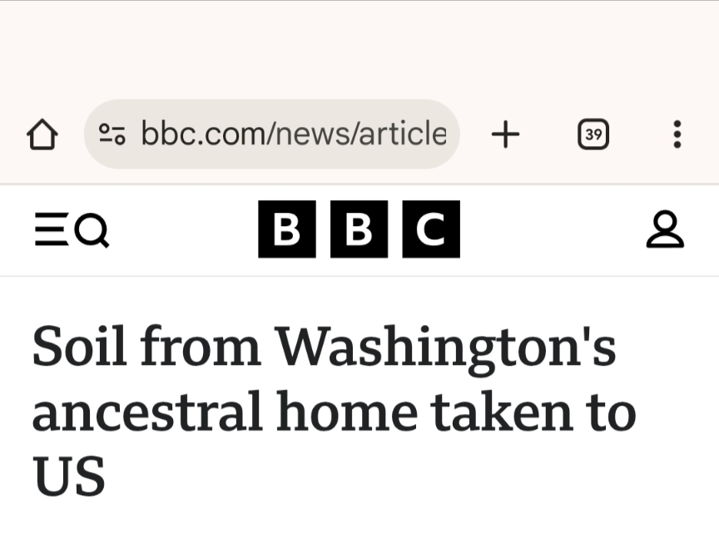The height and width of the screenshot is (557, 719).
Task: Click the word "US" in headline
Action: 68,477
